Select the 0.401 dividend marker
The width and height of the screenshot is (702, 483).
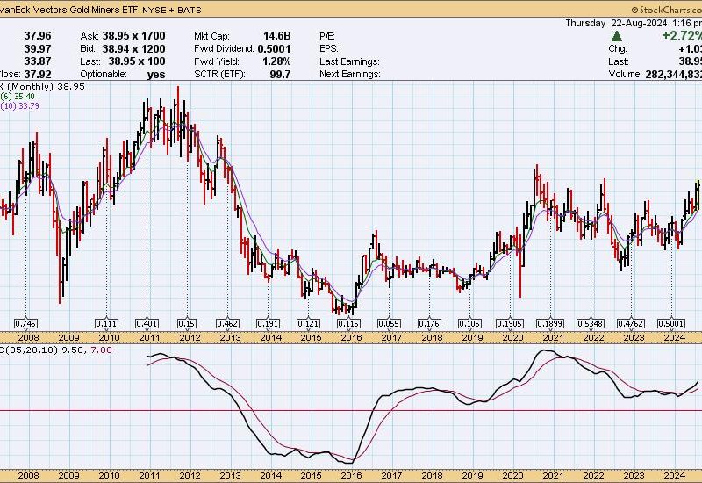(147, 323)
